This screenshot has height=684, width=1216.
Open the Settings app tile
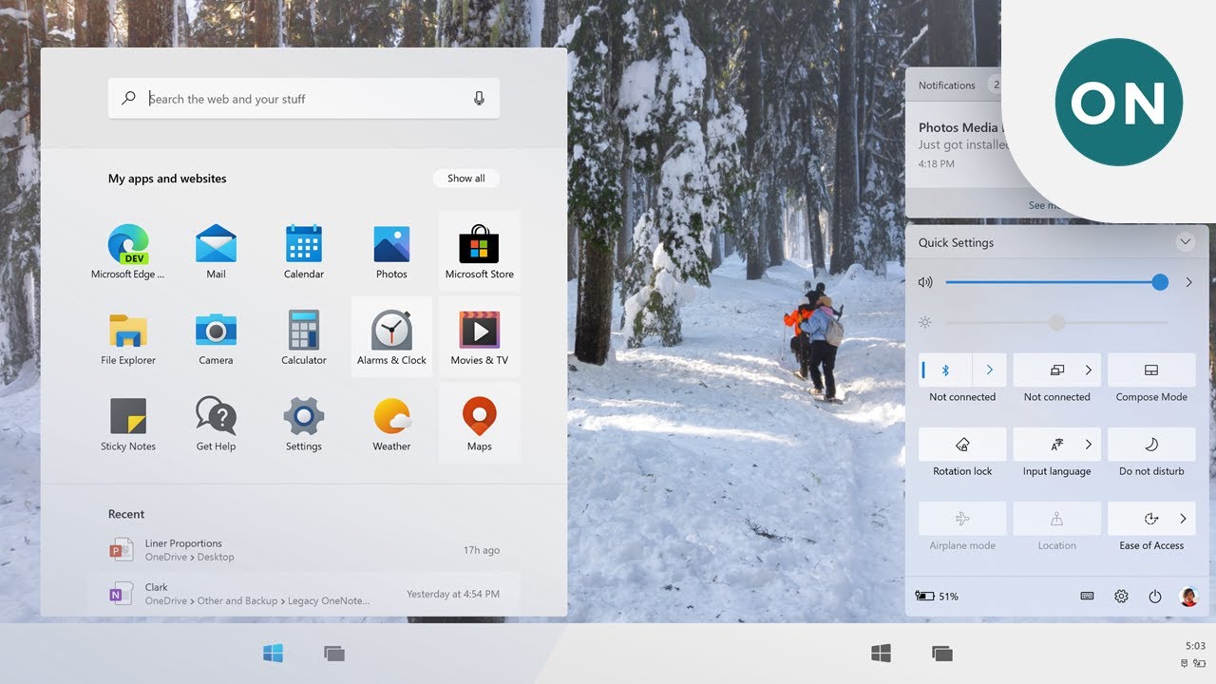pyautogui.click(x=304, y=424)
